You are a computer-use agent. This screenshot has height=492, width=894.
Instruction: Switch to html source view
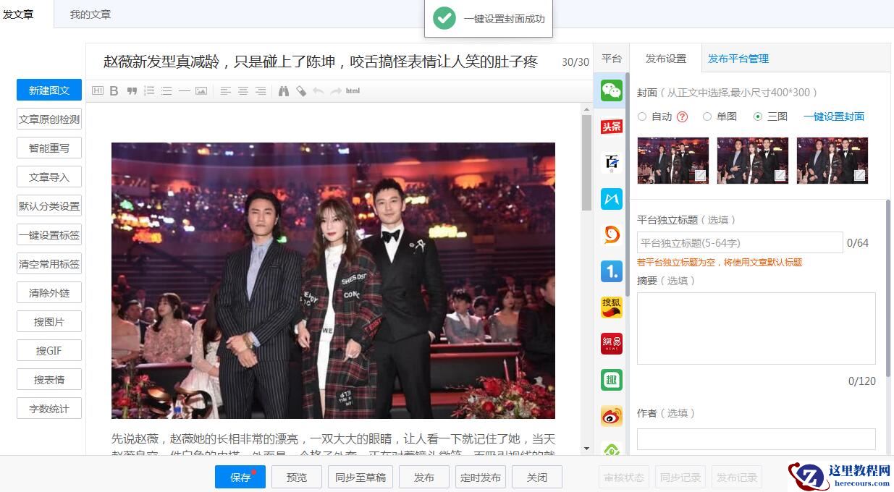353,90
